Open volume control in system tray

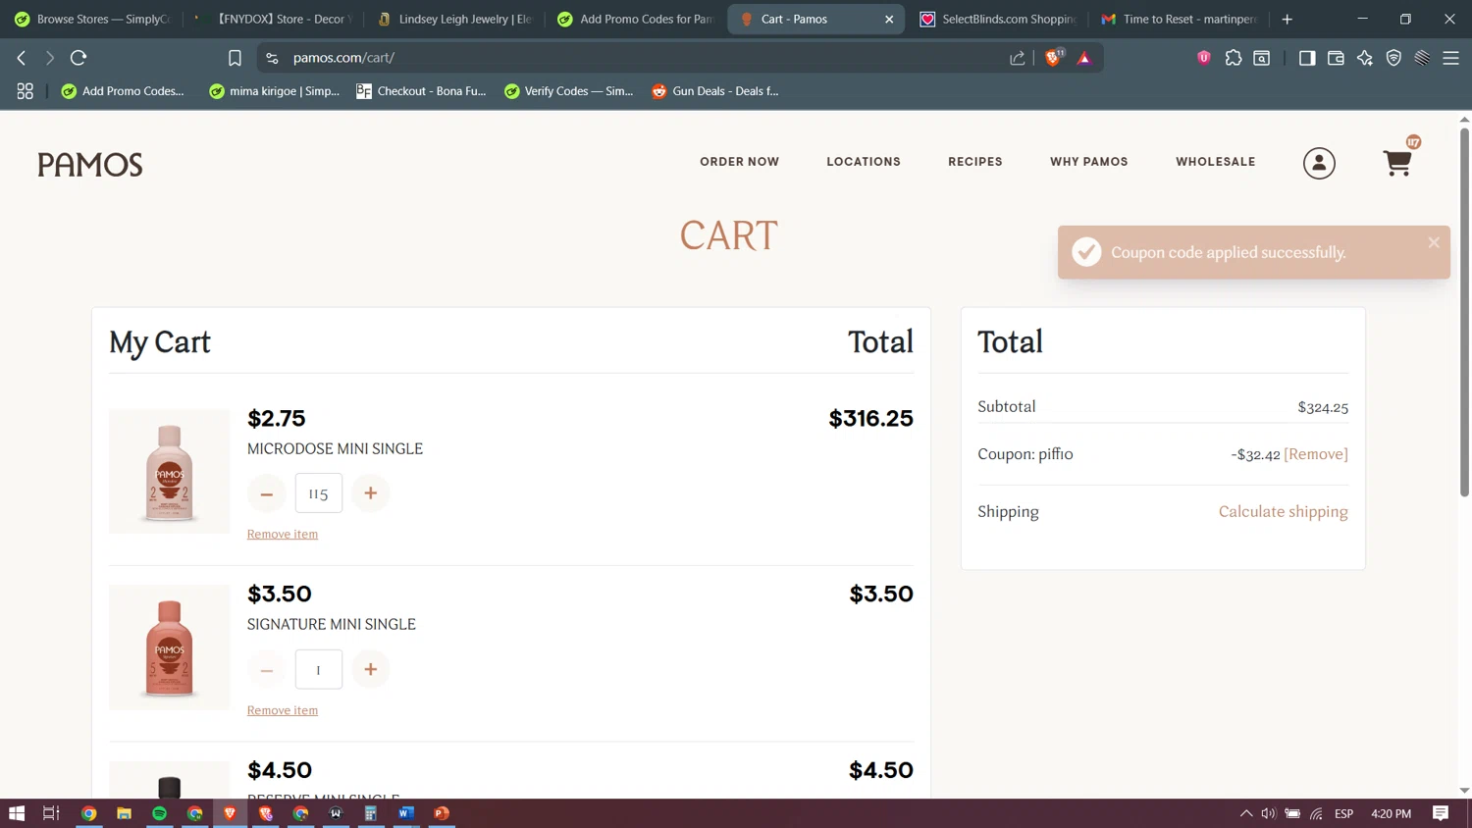pos(1269,813)
